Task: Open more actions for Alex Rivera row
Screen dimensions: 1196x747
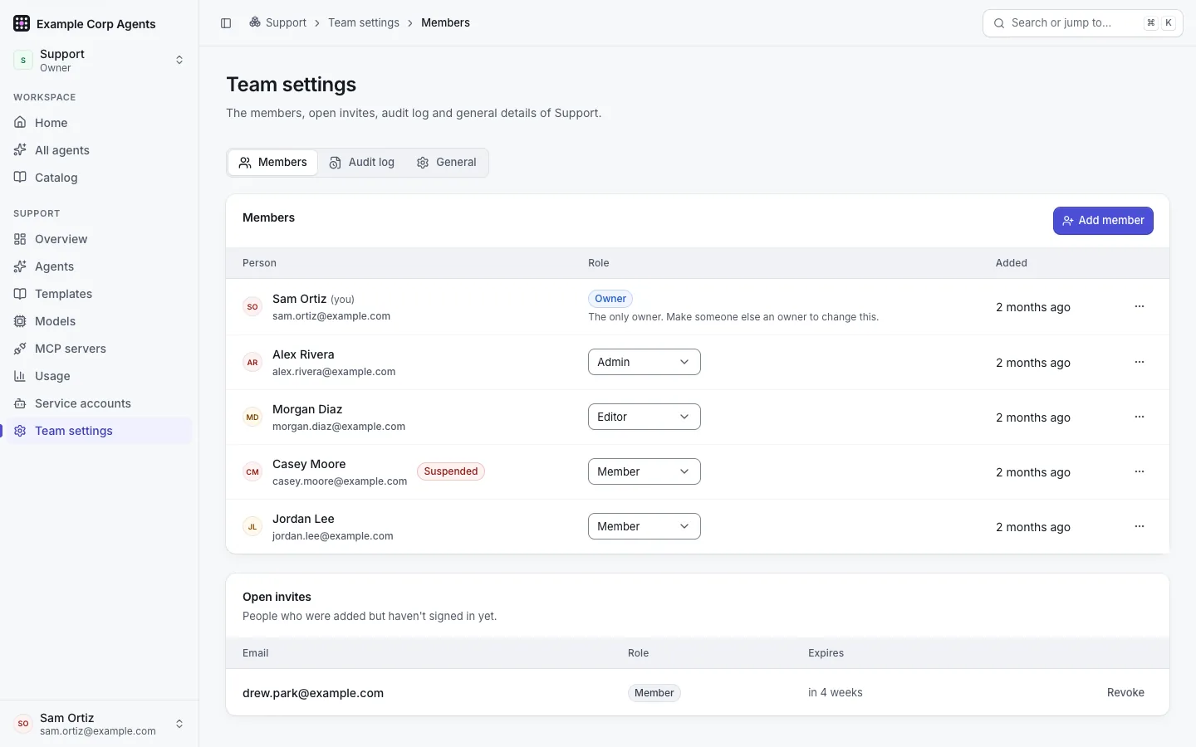Action: 1140,363
